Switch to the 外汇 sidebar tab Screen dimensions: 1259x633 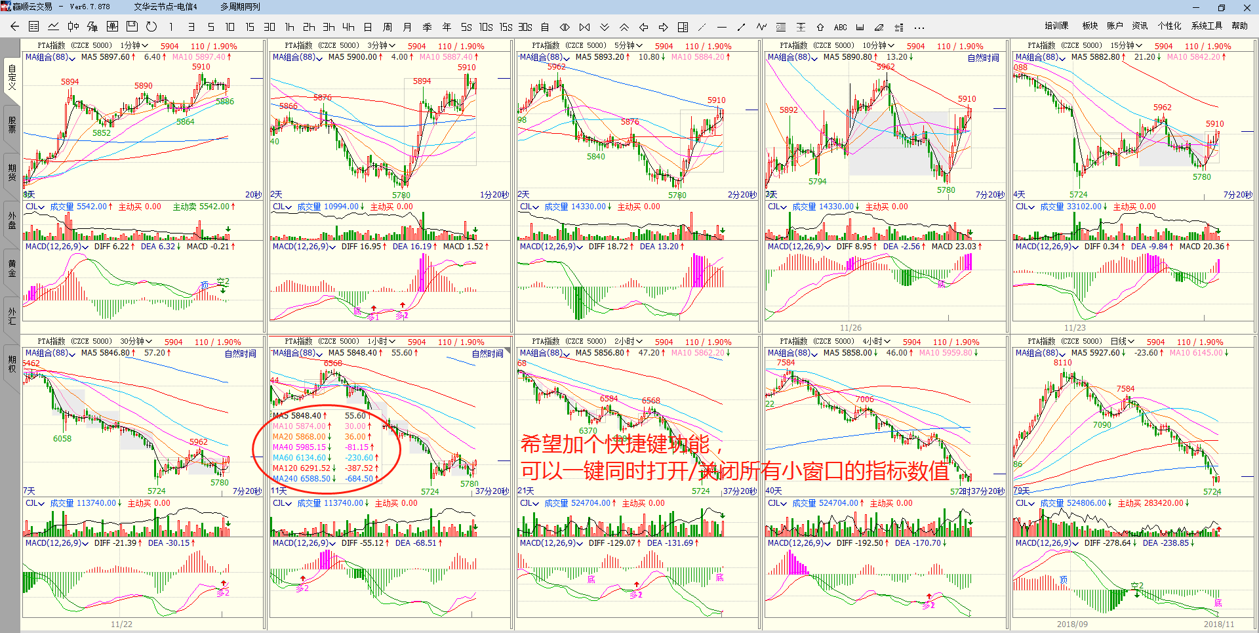(12, 316)
